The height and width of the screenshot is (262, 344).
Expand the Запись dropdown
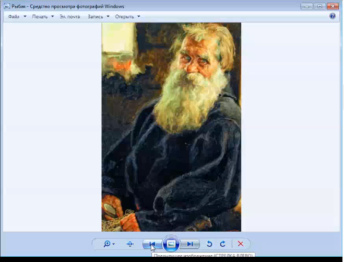click(x=99, y=17)
